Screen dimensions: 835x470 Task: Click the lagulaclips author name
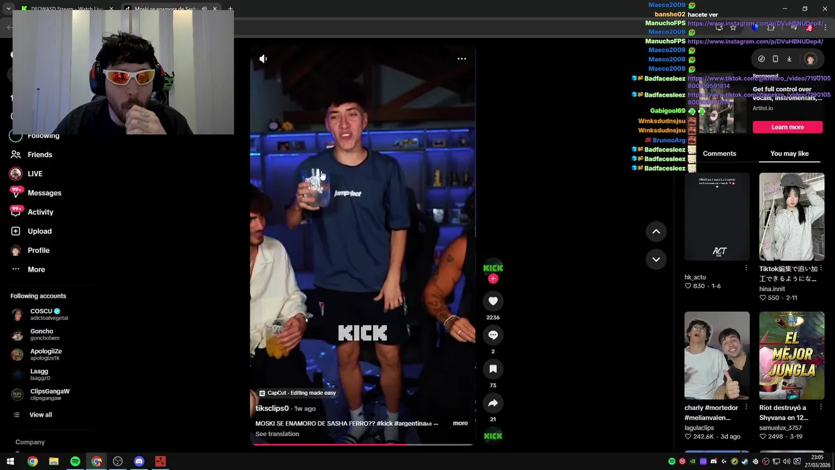[x=699, y=428]
